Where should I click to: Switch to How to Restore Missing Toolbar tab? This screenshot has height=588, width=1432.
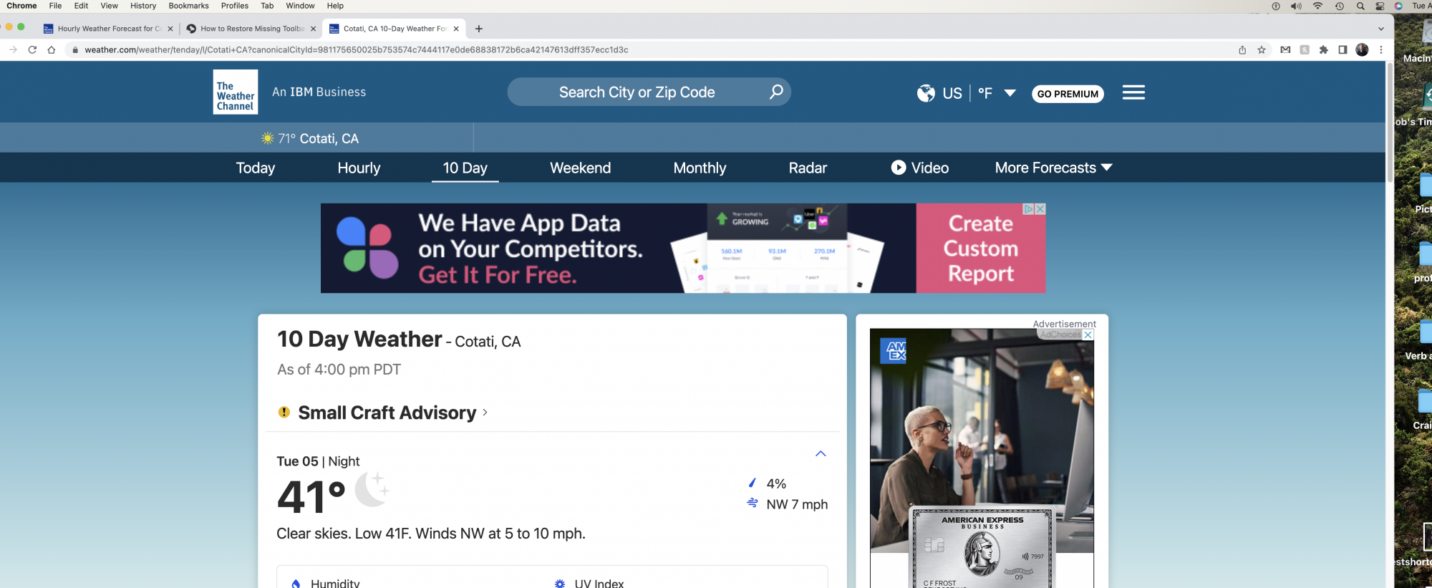(250, 29)
